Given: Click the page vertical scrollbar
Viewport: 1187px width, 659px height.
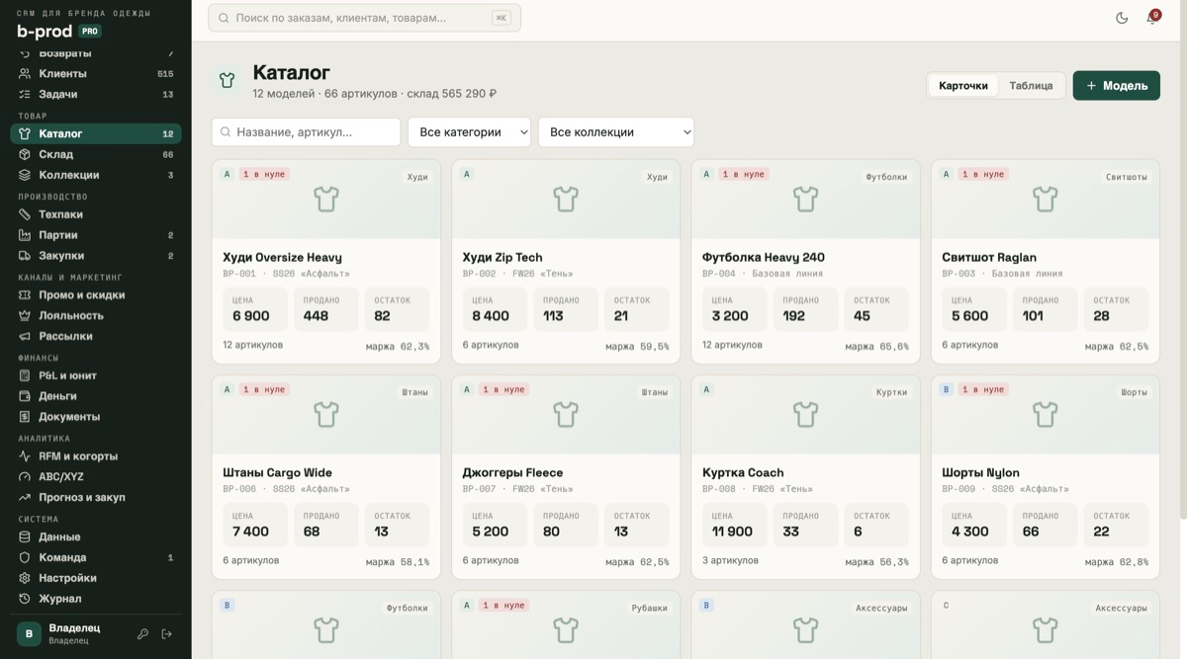Looking at the screenshot, I should click(x=1182, y=282).
